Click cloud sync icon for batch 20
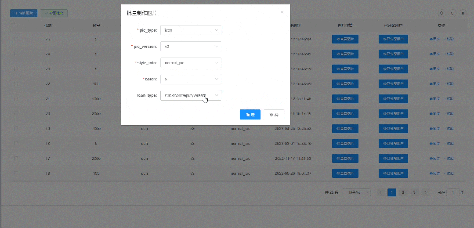Viewport: 474px width, 228px height. pos(434,114)
